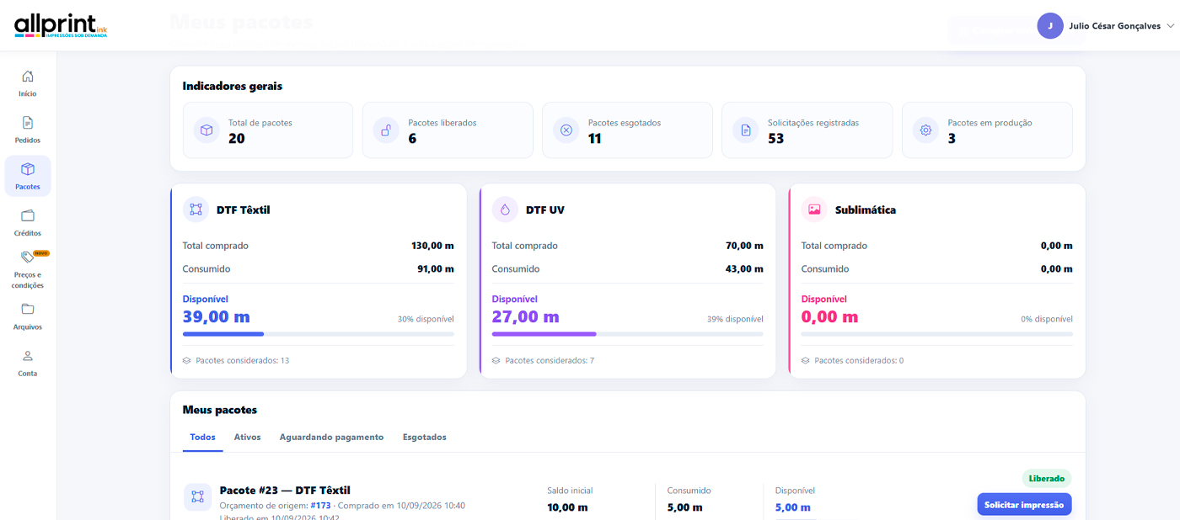Click the DTF Têxtil card icon
Screen dimensions: 1180x520
click(x=196, y=210)
